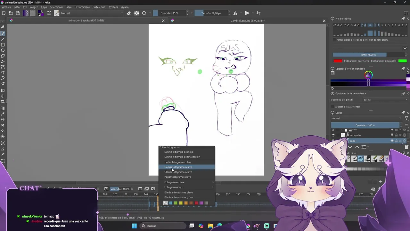Choose Clonar fotogramas clave
Image resolution: width=410 pixels, height=231 pixels.
pos(187,172)
